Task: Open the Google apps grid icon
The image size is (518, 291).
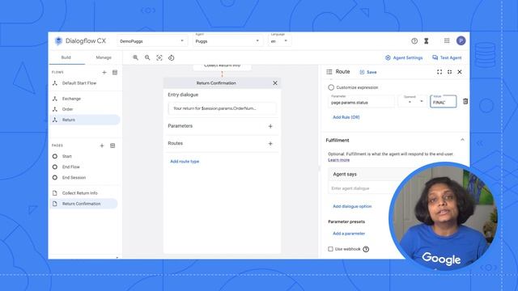Action: tap(447, 40)
